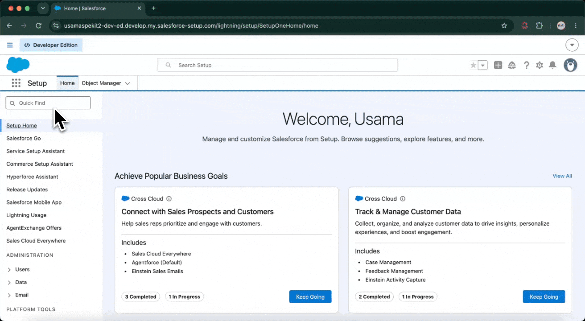Click "Agentforce (Default)" in the Includes list
Viewport: 585px width, 321px height.
(x=157, y=263)
